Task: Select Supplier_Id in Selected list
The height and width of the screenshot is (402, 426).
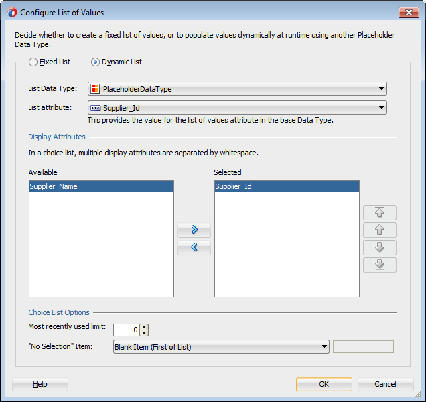Action: 234,187
